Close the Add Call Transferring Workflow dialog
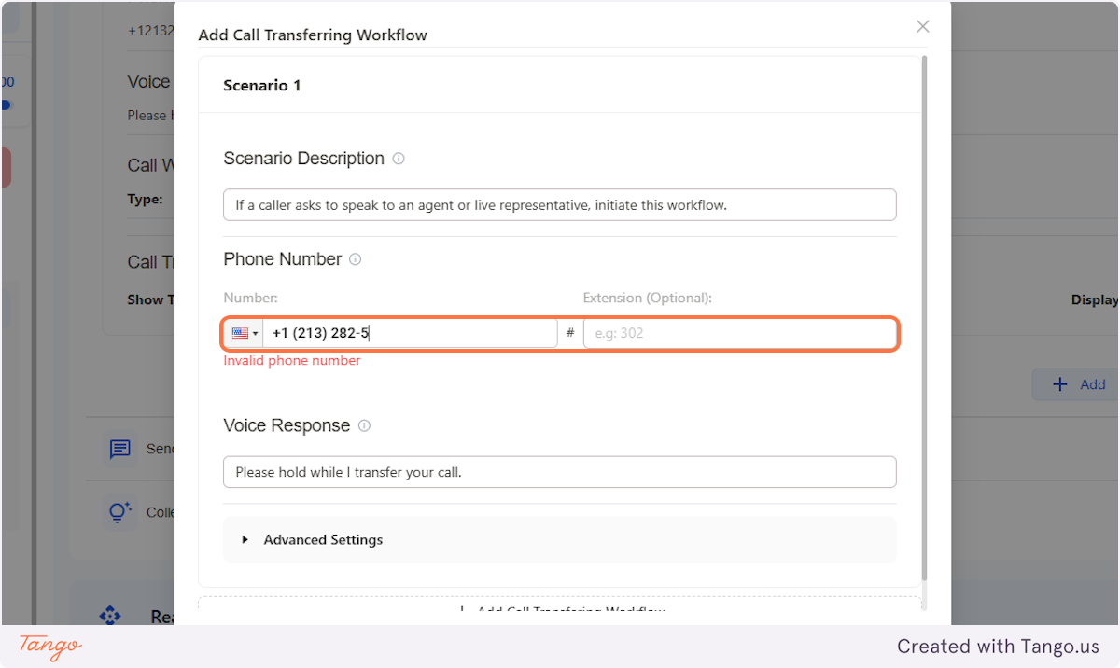The width and height of the screenshot is (1120, 668). (x=922, y=26)
